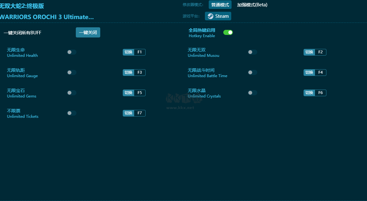Click the Unlimited Health label
Image resolution: width=367 pixels, height=201 pixels.
point(22,56)
